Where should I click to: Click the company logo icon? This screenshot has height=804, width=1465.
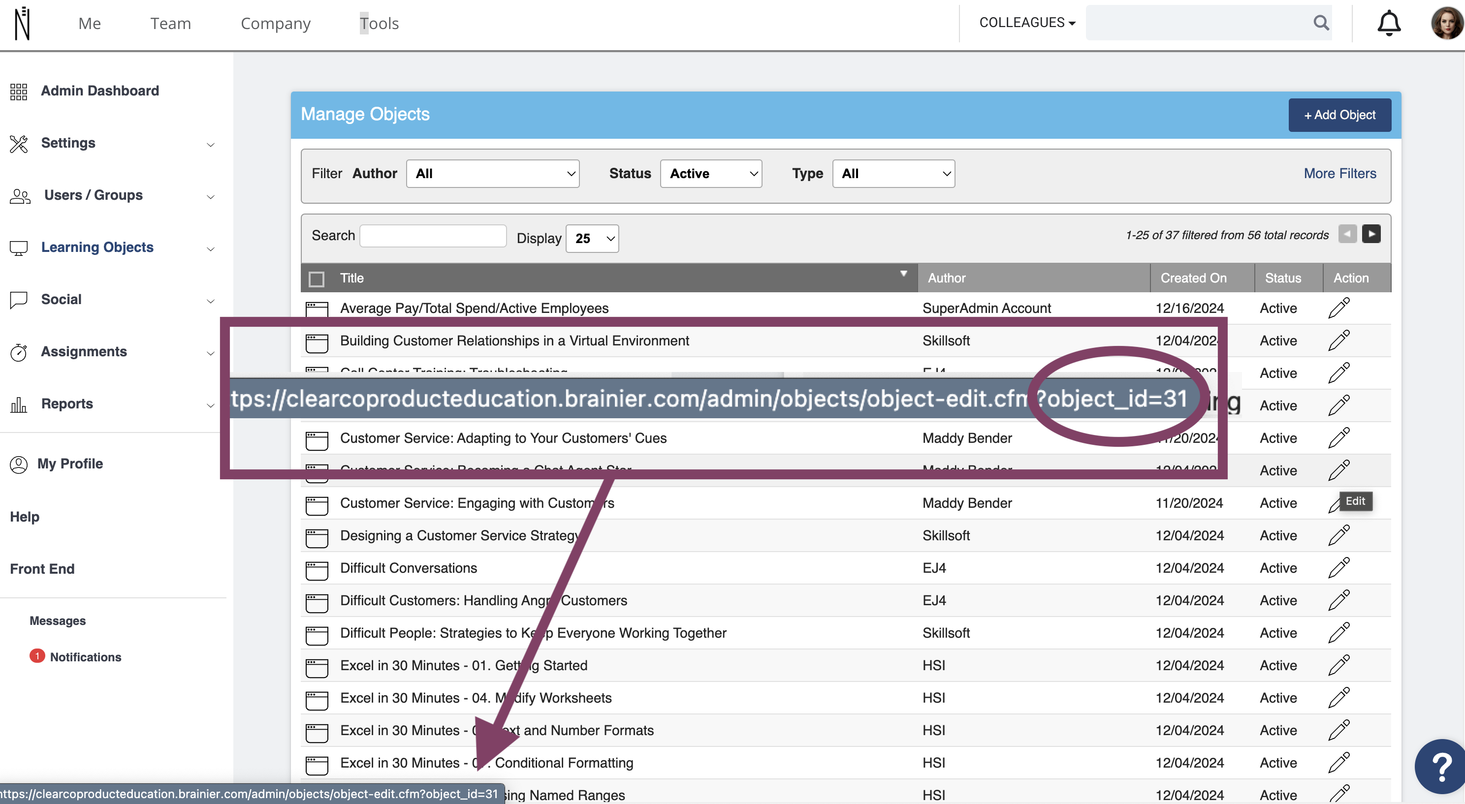click(22, 23)
